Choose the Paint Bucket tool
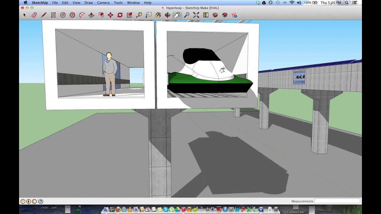381x214 pixels. point(158,15)
